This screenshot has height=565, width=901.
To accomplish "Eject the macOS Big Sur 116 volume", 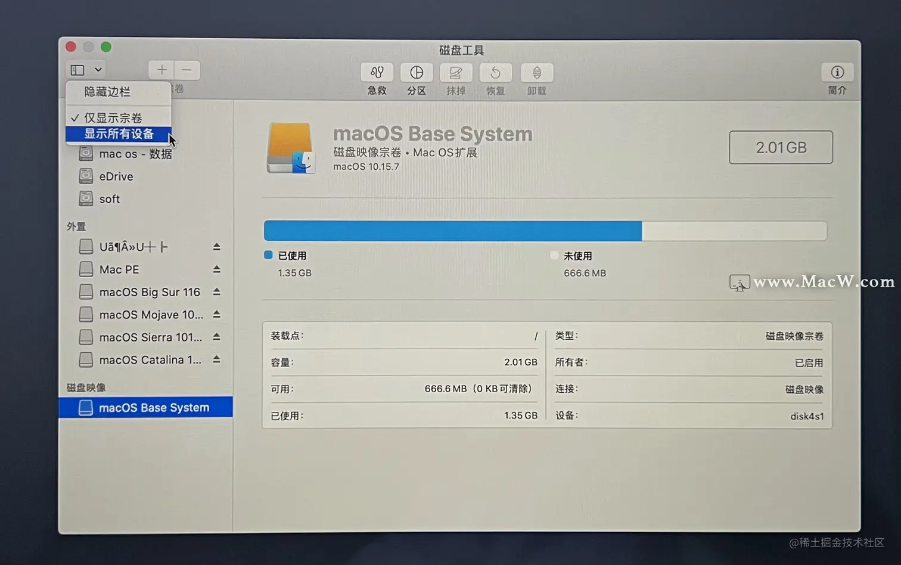I will click(216, 292).
